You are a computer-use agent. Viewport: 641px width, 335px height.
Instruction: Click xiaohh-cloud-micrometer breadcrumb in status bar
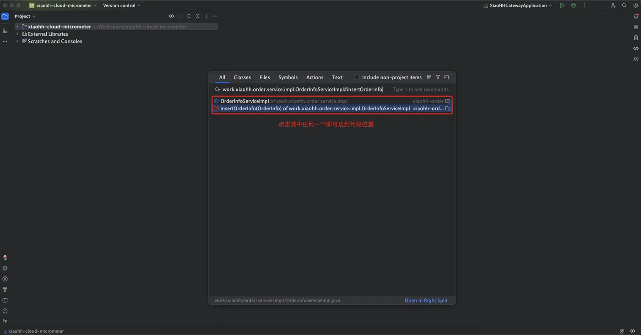(x=34, y=331)
